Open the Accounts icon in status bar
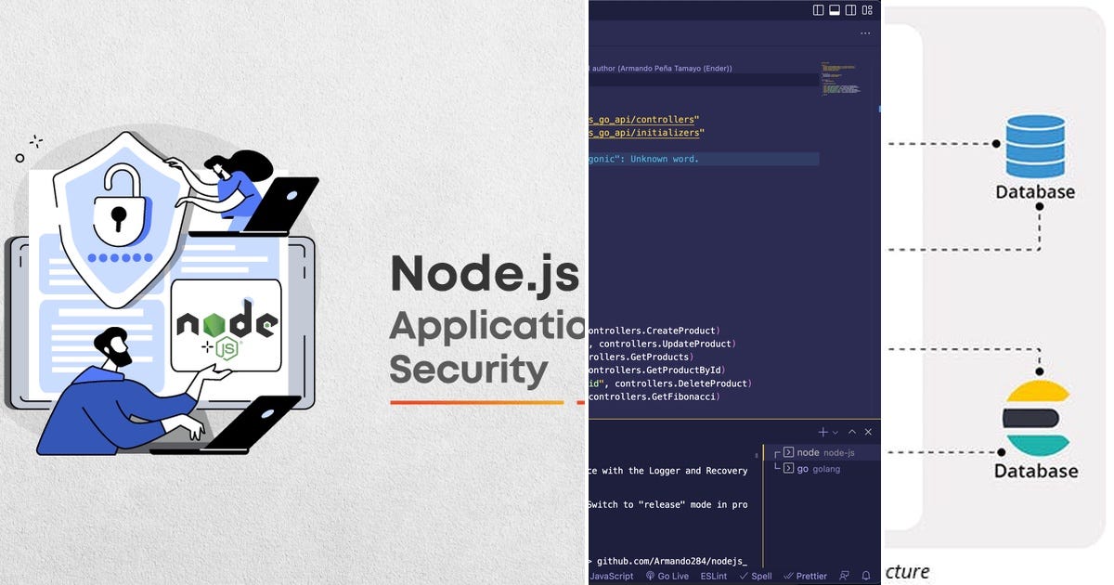This screenshot has width=1114, height=585. tap(843, 576)
